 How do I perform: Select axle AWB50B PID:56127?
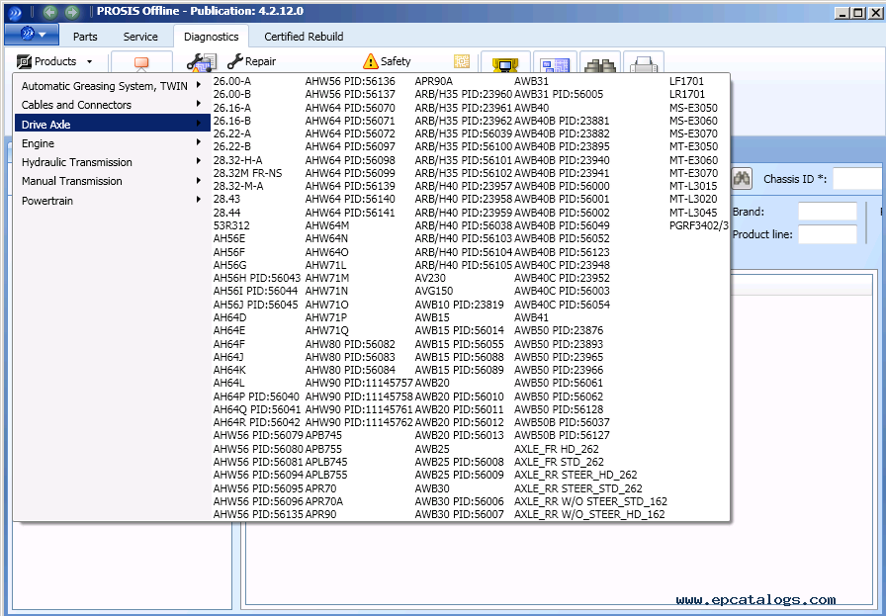[x=563, y=435]
